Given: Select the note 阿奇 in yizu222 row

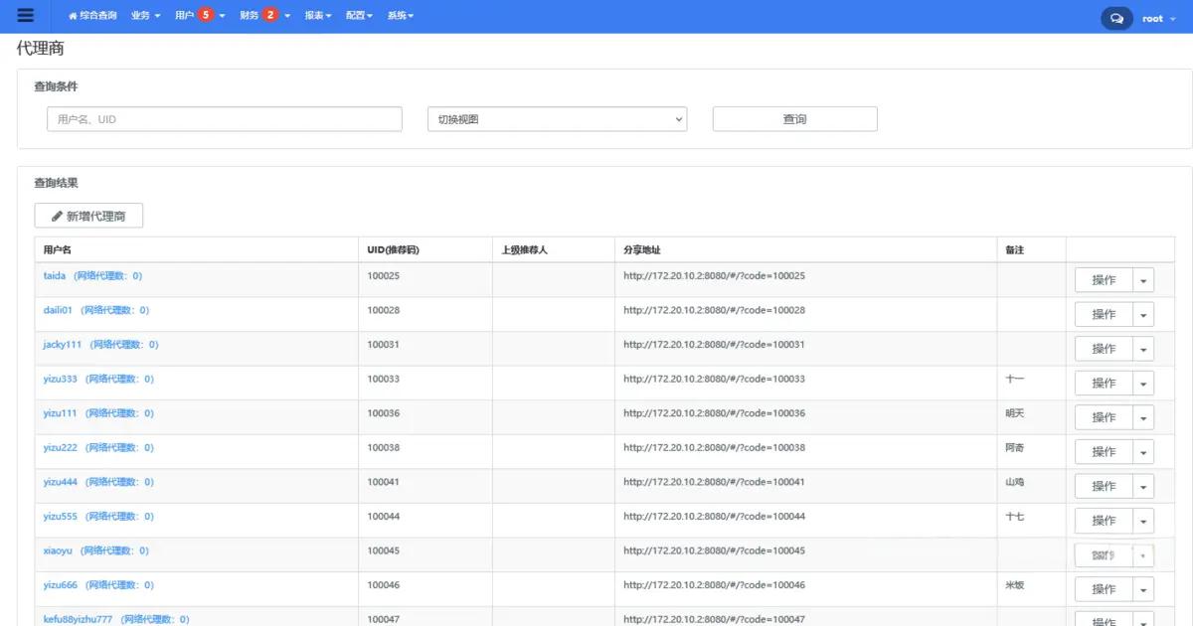Looking at the screenshot, I should tap(1015, 447).
